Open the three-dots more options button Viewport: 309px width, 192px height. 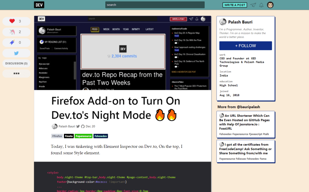click(x=17, y=73)
